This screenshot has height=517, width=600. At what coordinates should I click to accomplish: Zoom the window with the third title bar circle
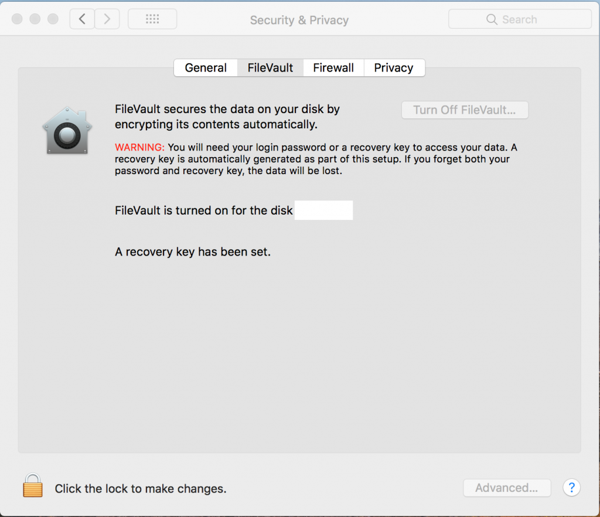pyautogui.click(x=53, y=19)
